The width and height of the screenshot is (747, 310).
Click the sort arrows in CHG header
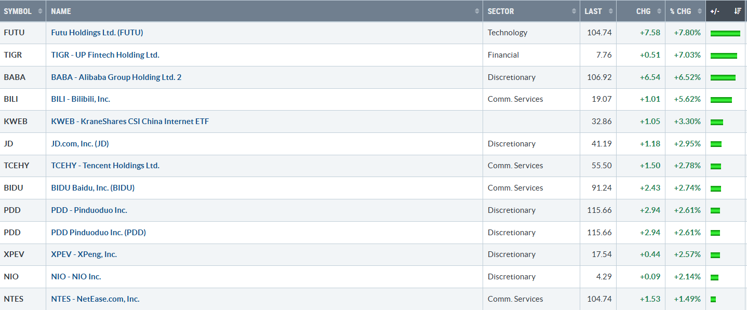(659, 11)
